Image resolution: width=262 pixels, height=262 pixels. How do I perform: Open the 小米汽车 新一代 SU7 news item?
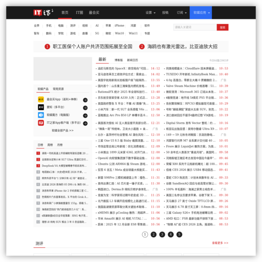pyautogui.click(x=123, y=110)
